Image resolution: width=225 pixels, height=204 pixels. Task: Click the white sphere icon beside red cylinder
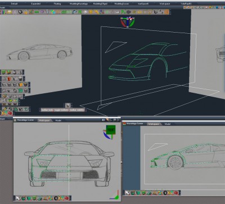coord(20,79)
